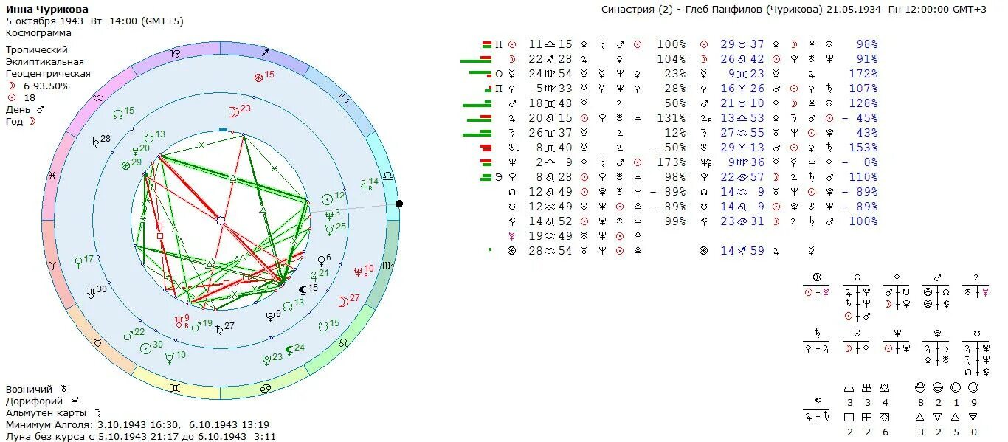Image resolution: width=1008 pixels, height=442 pixels.
Task: Click the 173% value in Neptune's row
Action: (x=671, y=162)
